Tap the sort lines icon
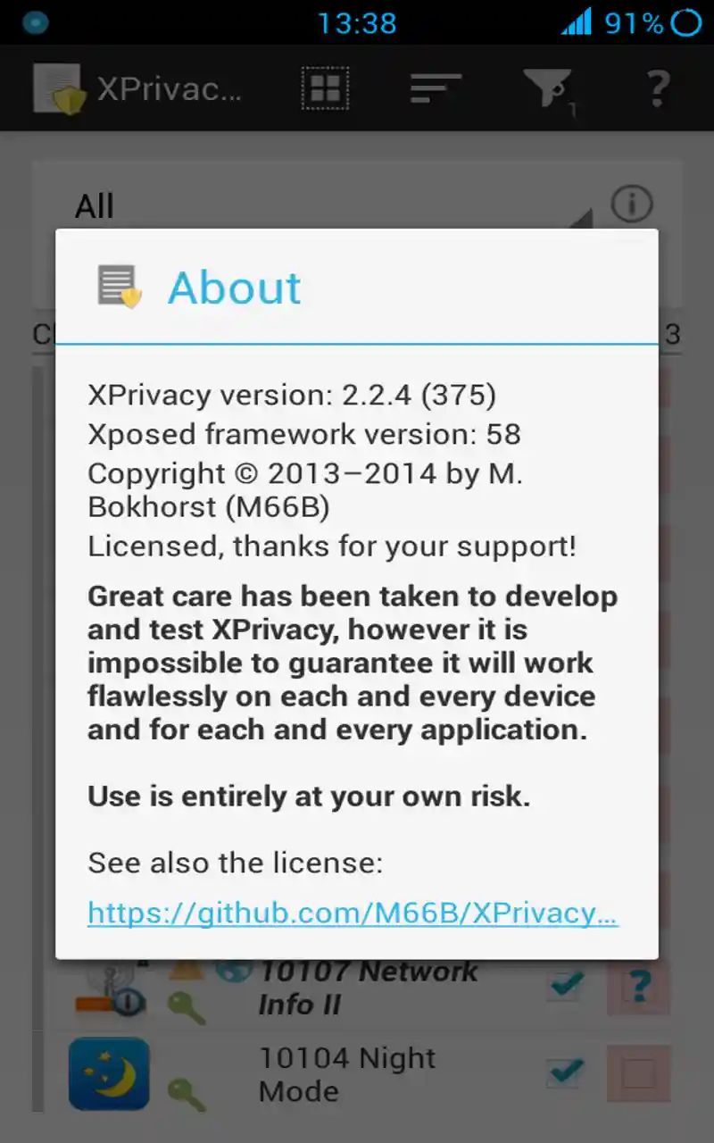 436,88
